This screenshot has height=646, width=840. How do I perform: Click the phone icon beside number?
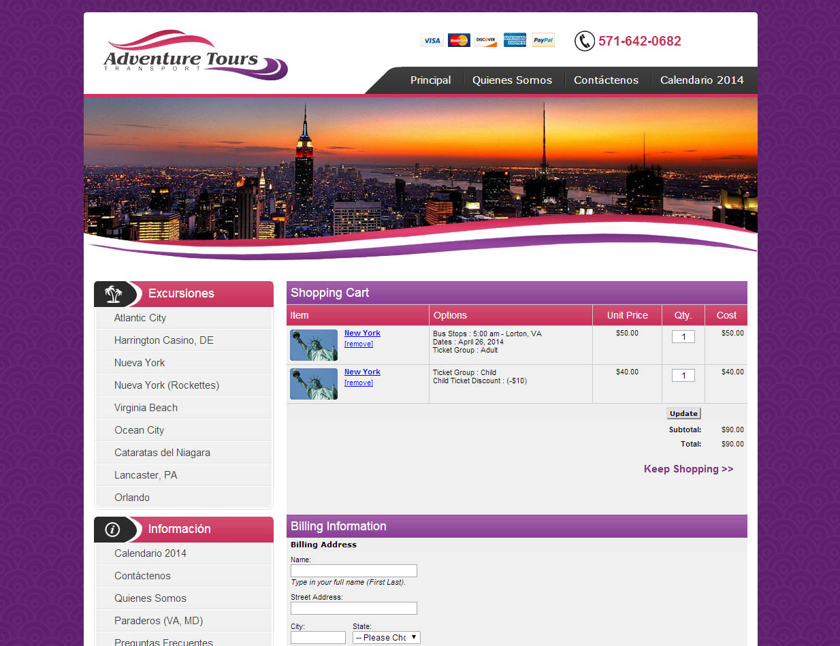pyautogui.click(x=584, y=41)
